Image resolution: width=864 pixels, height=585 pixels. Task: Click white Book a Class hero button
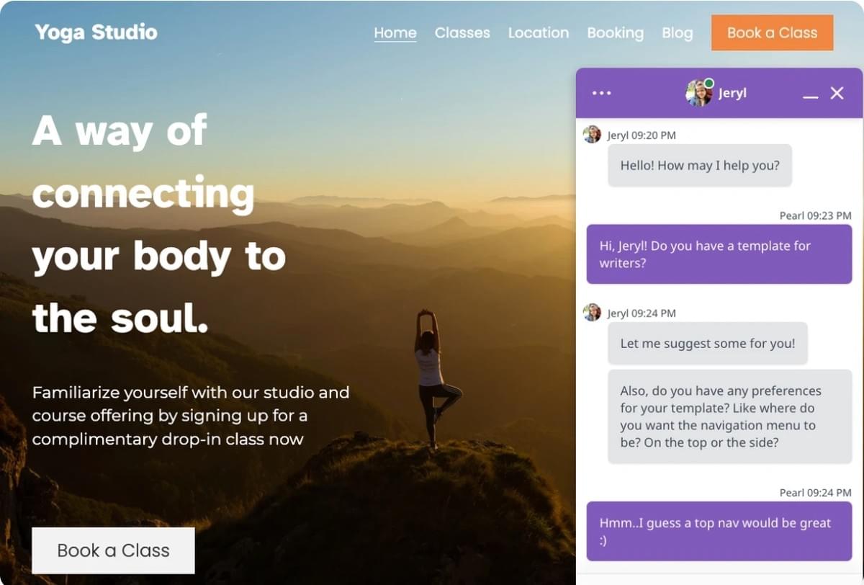[113, 550]
